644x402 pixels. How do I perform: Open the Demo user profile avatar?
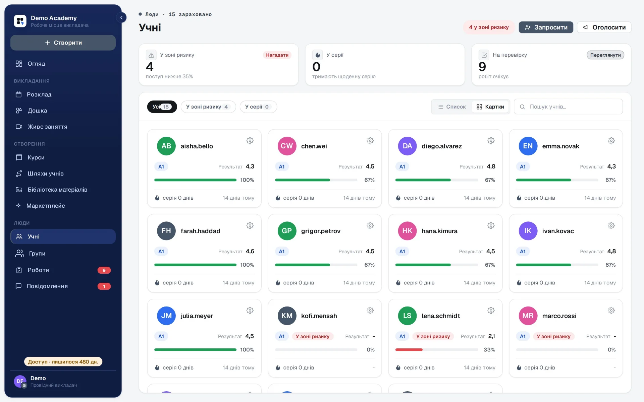click(x=20, y=381)
